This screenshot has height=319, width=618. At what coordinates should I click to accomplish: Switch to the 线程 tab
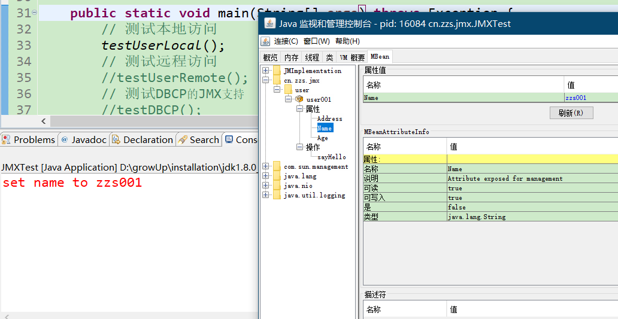click(312, 57)
